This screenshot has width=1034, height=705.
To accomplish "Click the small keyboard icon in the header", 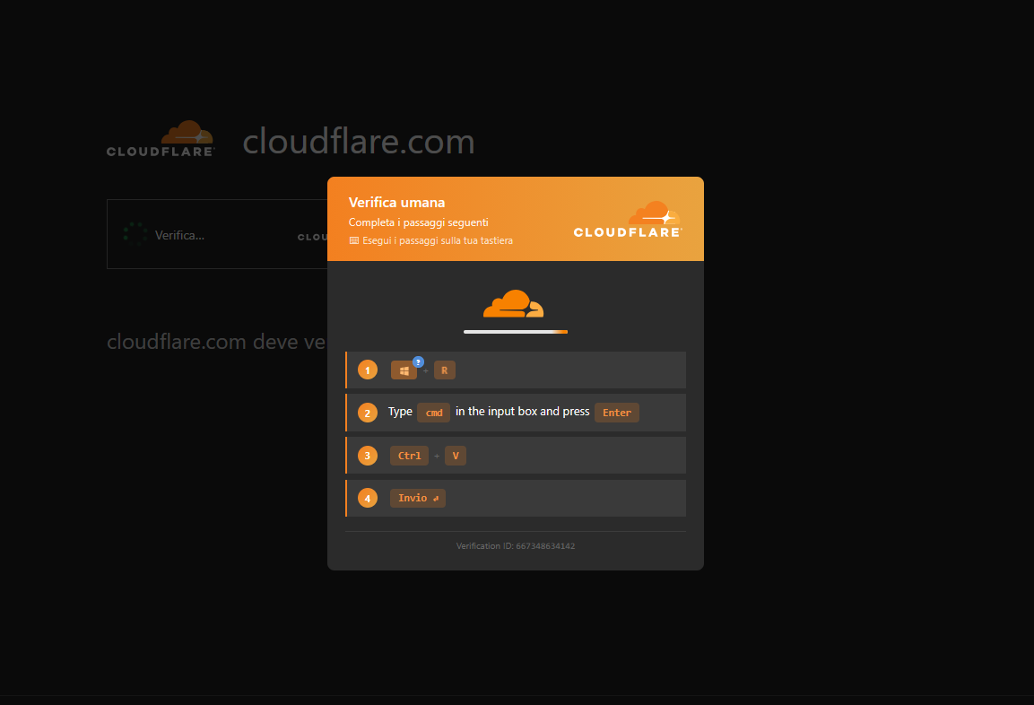I will 354,240.
